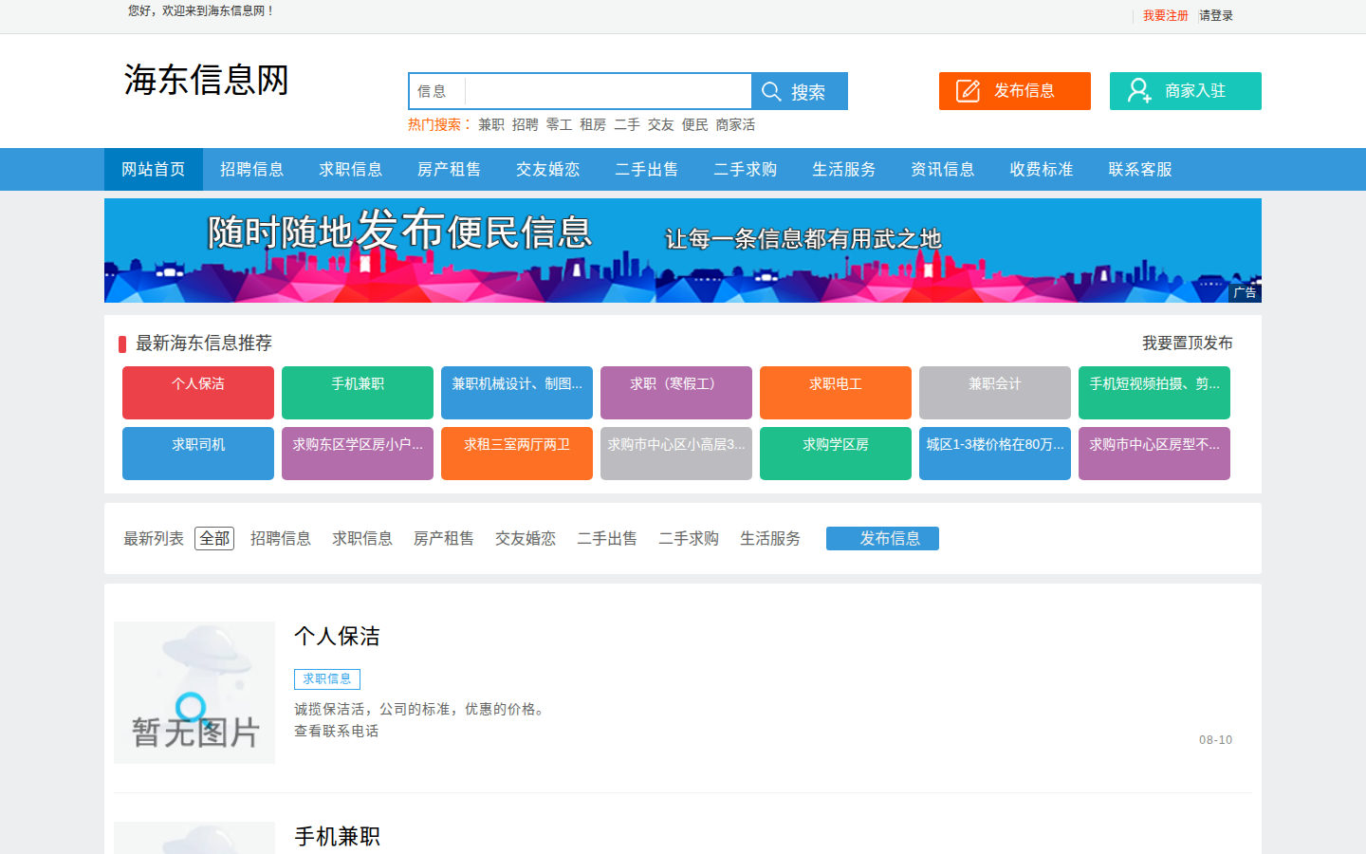Screen dimensions: 1366x854
Task: Open 招聘信息 in the navigation bar
Action: (252, 169)
